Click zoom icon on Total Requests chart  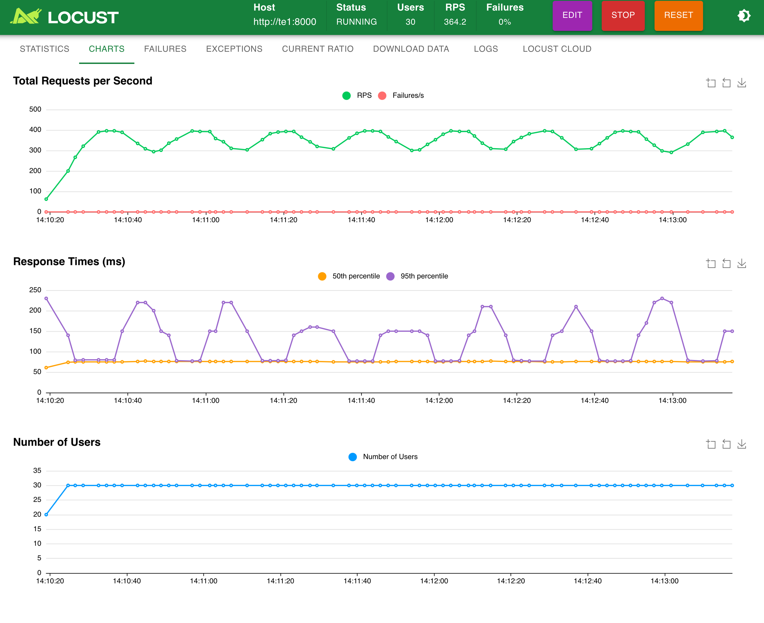tap(711, 83)
